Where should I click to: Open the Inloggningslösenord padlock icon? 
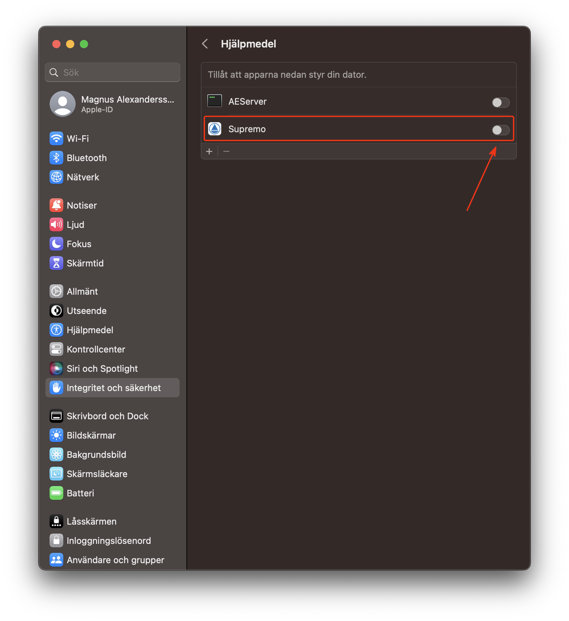[x=56, y=541]
